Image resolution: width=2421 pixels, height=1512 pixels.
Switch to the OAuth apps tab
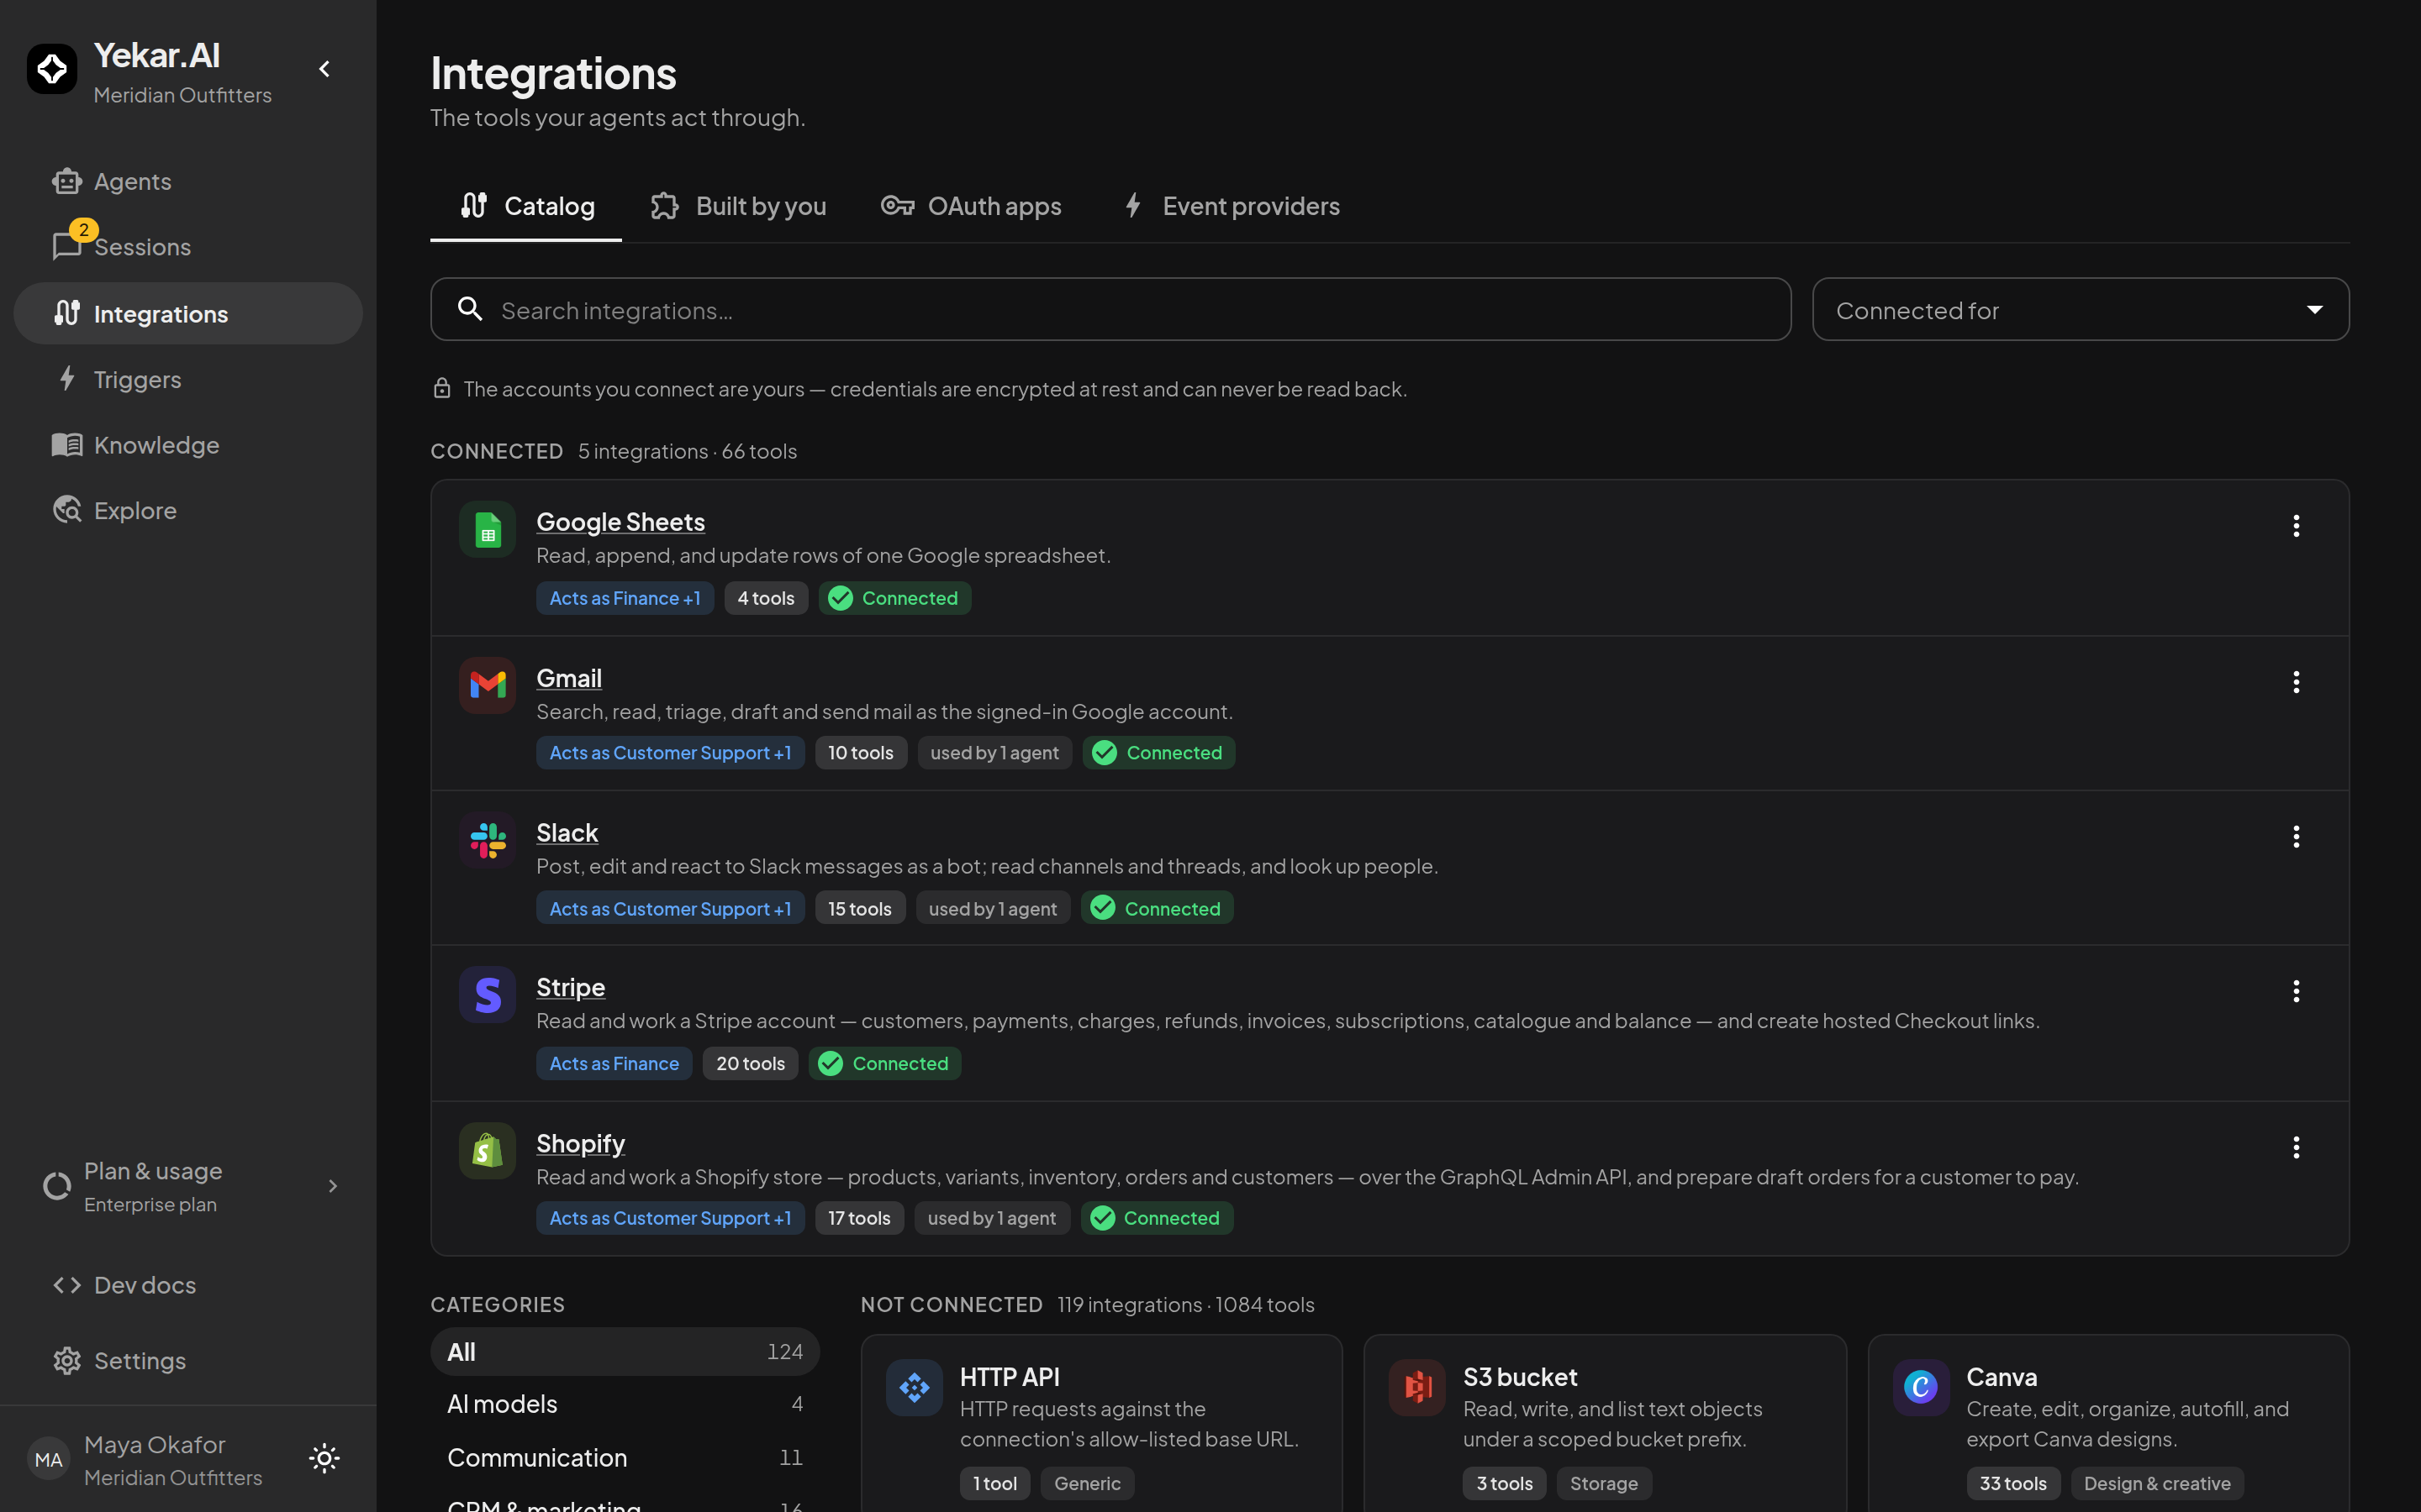point(970,206)
